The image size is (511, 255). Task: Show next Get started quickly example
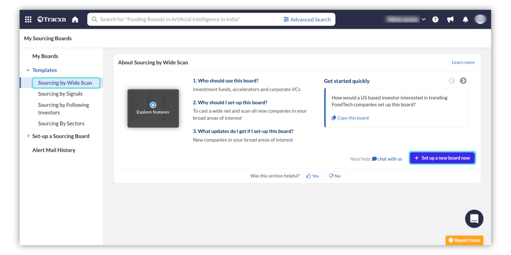463,81
